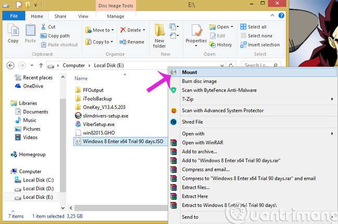The image size is (338, 224).
Task: Switch to the View tab
Action: [x=83, y=17]
